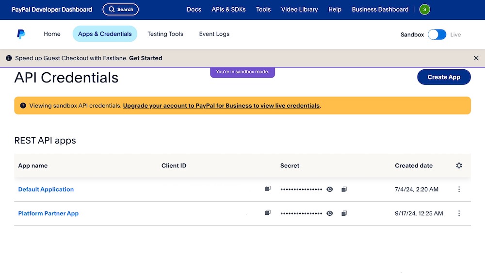Click the Client ID column header
The height and width of the screenshot is (273, 485).
(x=174, y=165)
